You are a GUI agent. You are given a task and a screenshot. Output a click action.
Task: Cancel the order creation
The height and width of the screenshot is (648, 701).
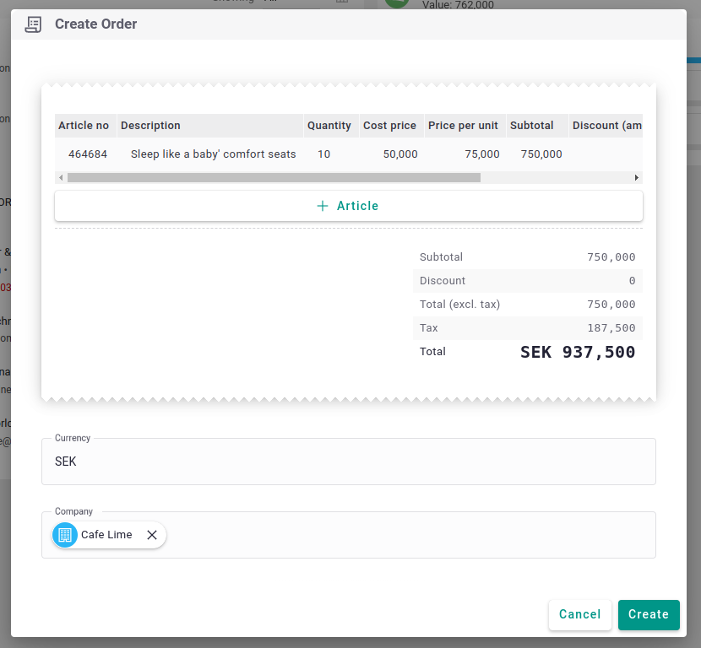(x=579, y=614)
